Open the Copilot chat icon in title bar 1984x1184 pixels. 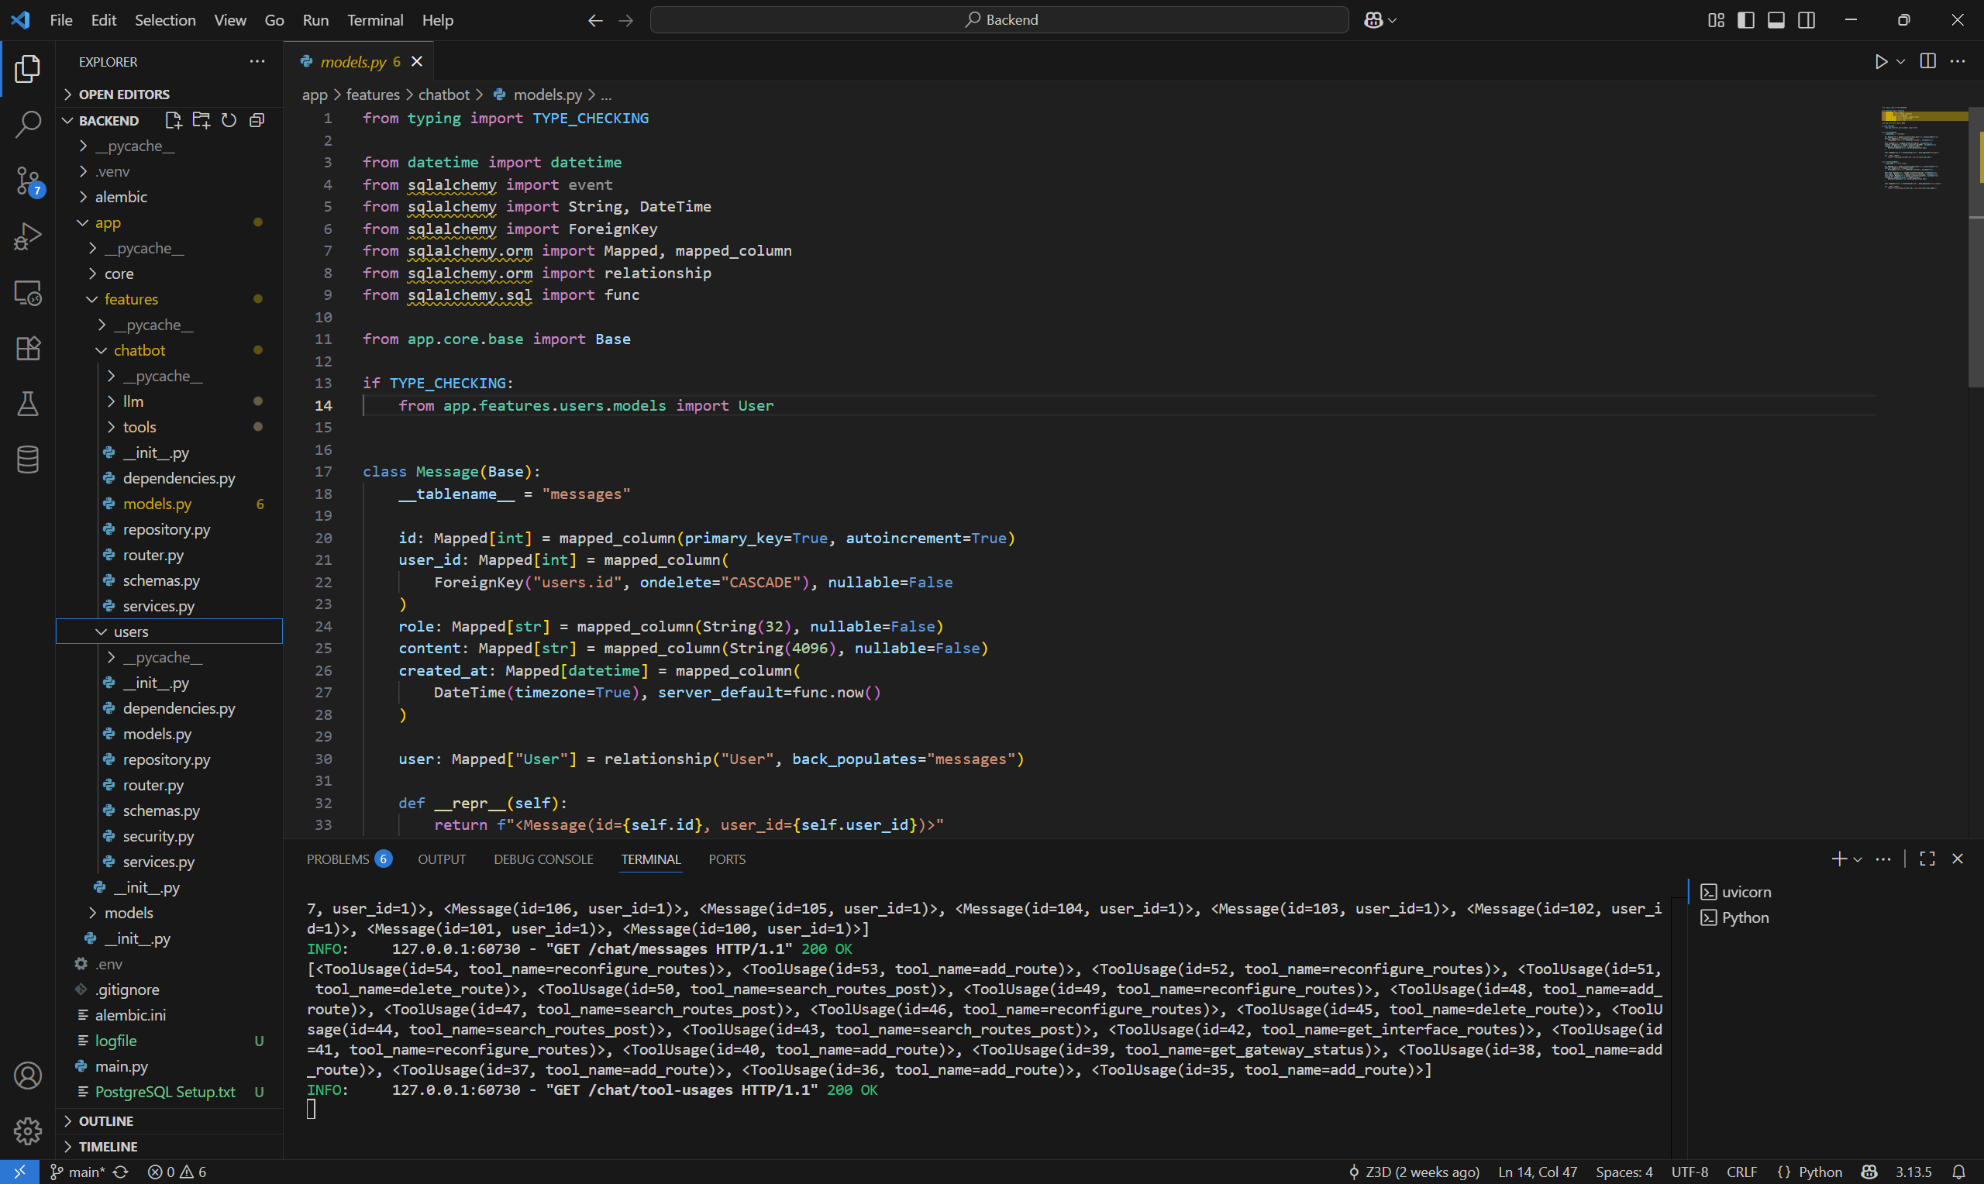[x=1373, y=20]
